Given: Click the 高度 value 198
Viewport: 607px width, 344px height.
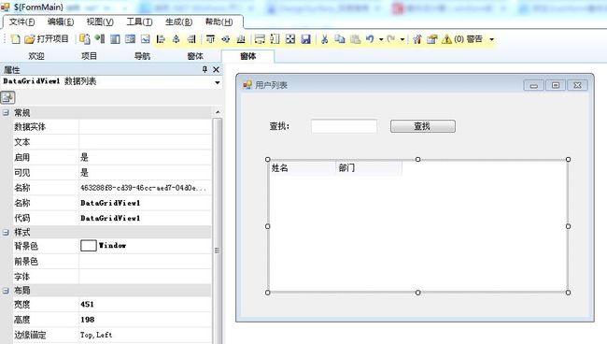Looking at the screenshot, I should tap(145, 320).
